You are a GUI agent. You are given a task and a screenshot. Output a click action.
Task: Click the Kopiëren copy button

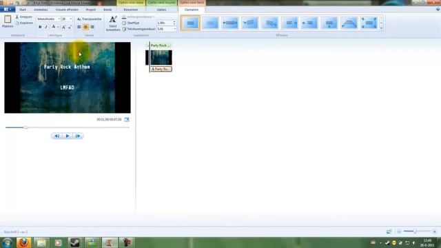(x=24, y=23)
